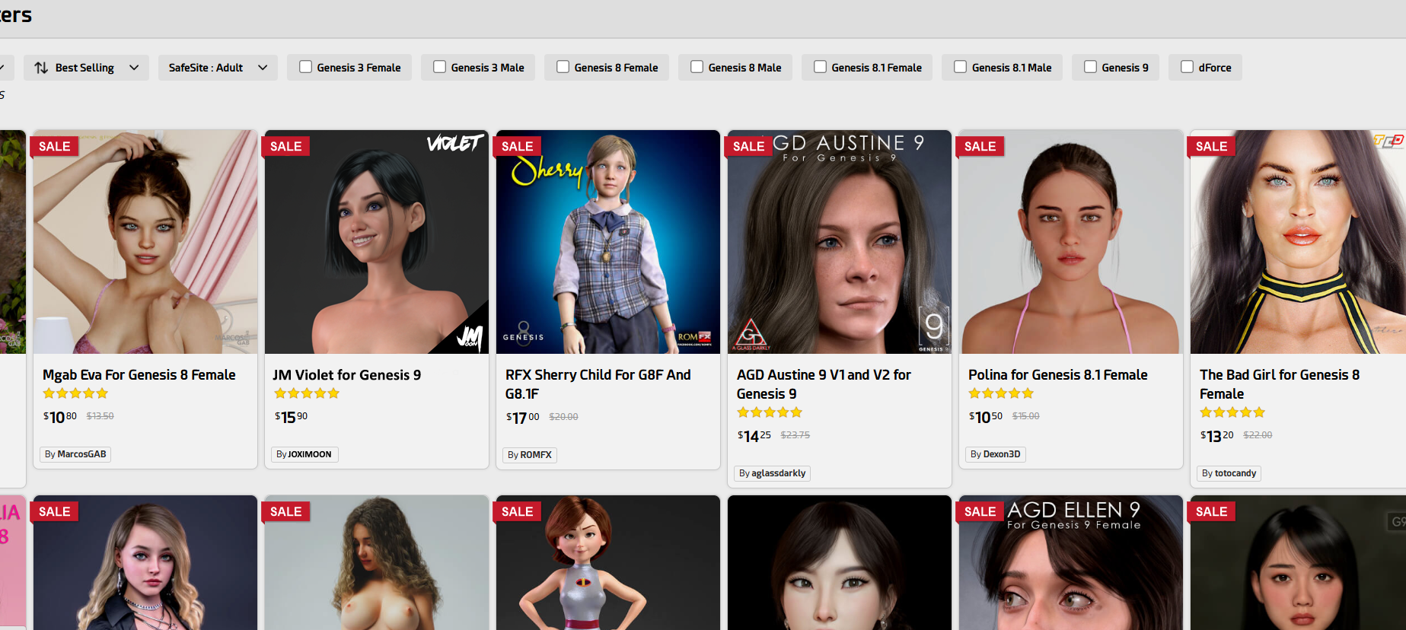Check the Genesis 3 Female filter
The image size is (1406, 630).
305,67
